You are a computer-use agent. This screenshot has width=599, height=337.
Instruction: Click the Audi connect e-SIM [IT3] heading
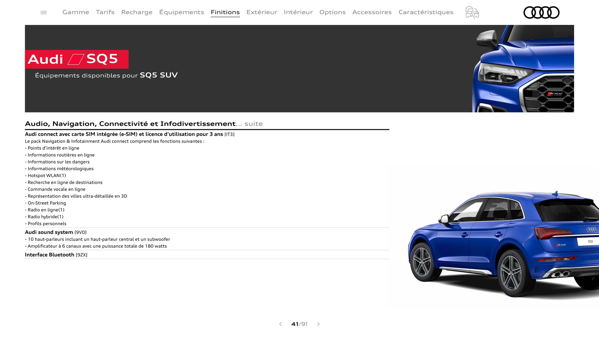[x=129, y=134]
